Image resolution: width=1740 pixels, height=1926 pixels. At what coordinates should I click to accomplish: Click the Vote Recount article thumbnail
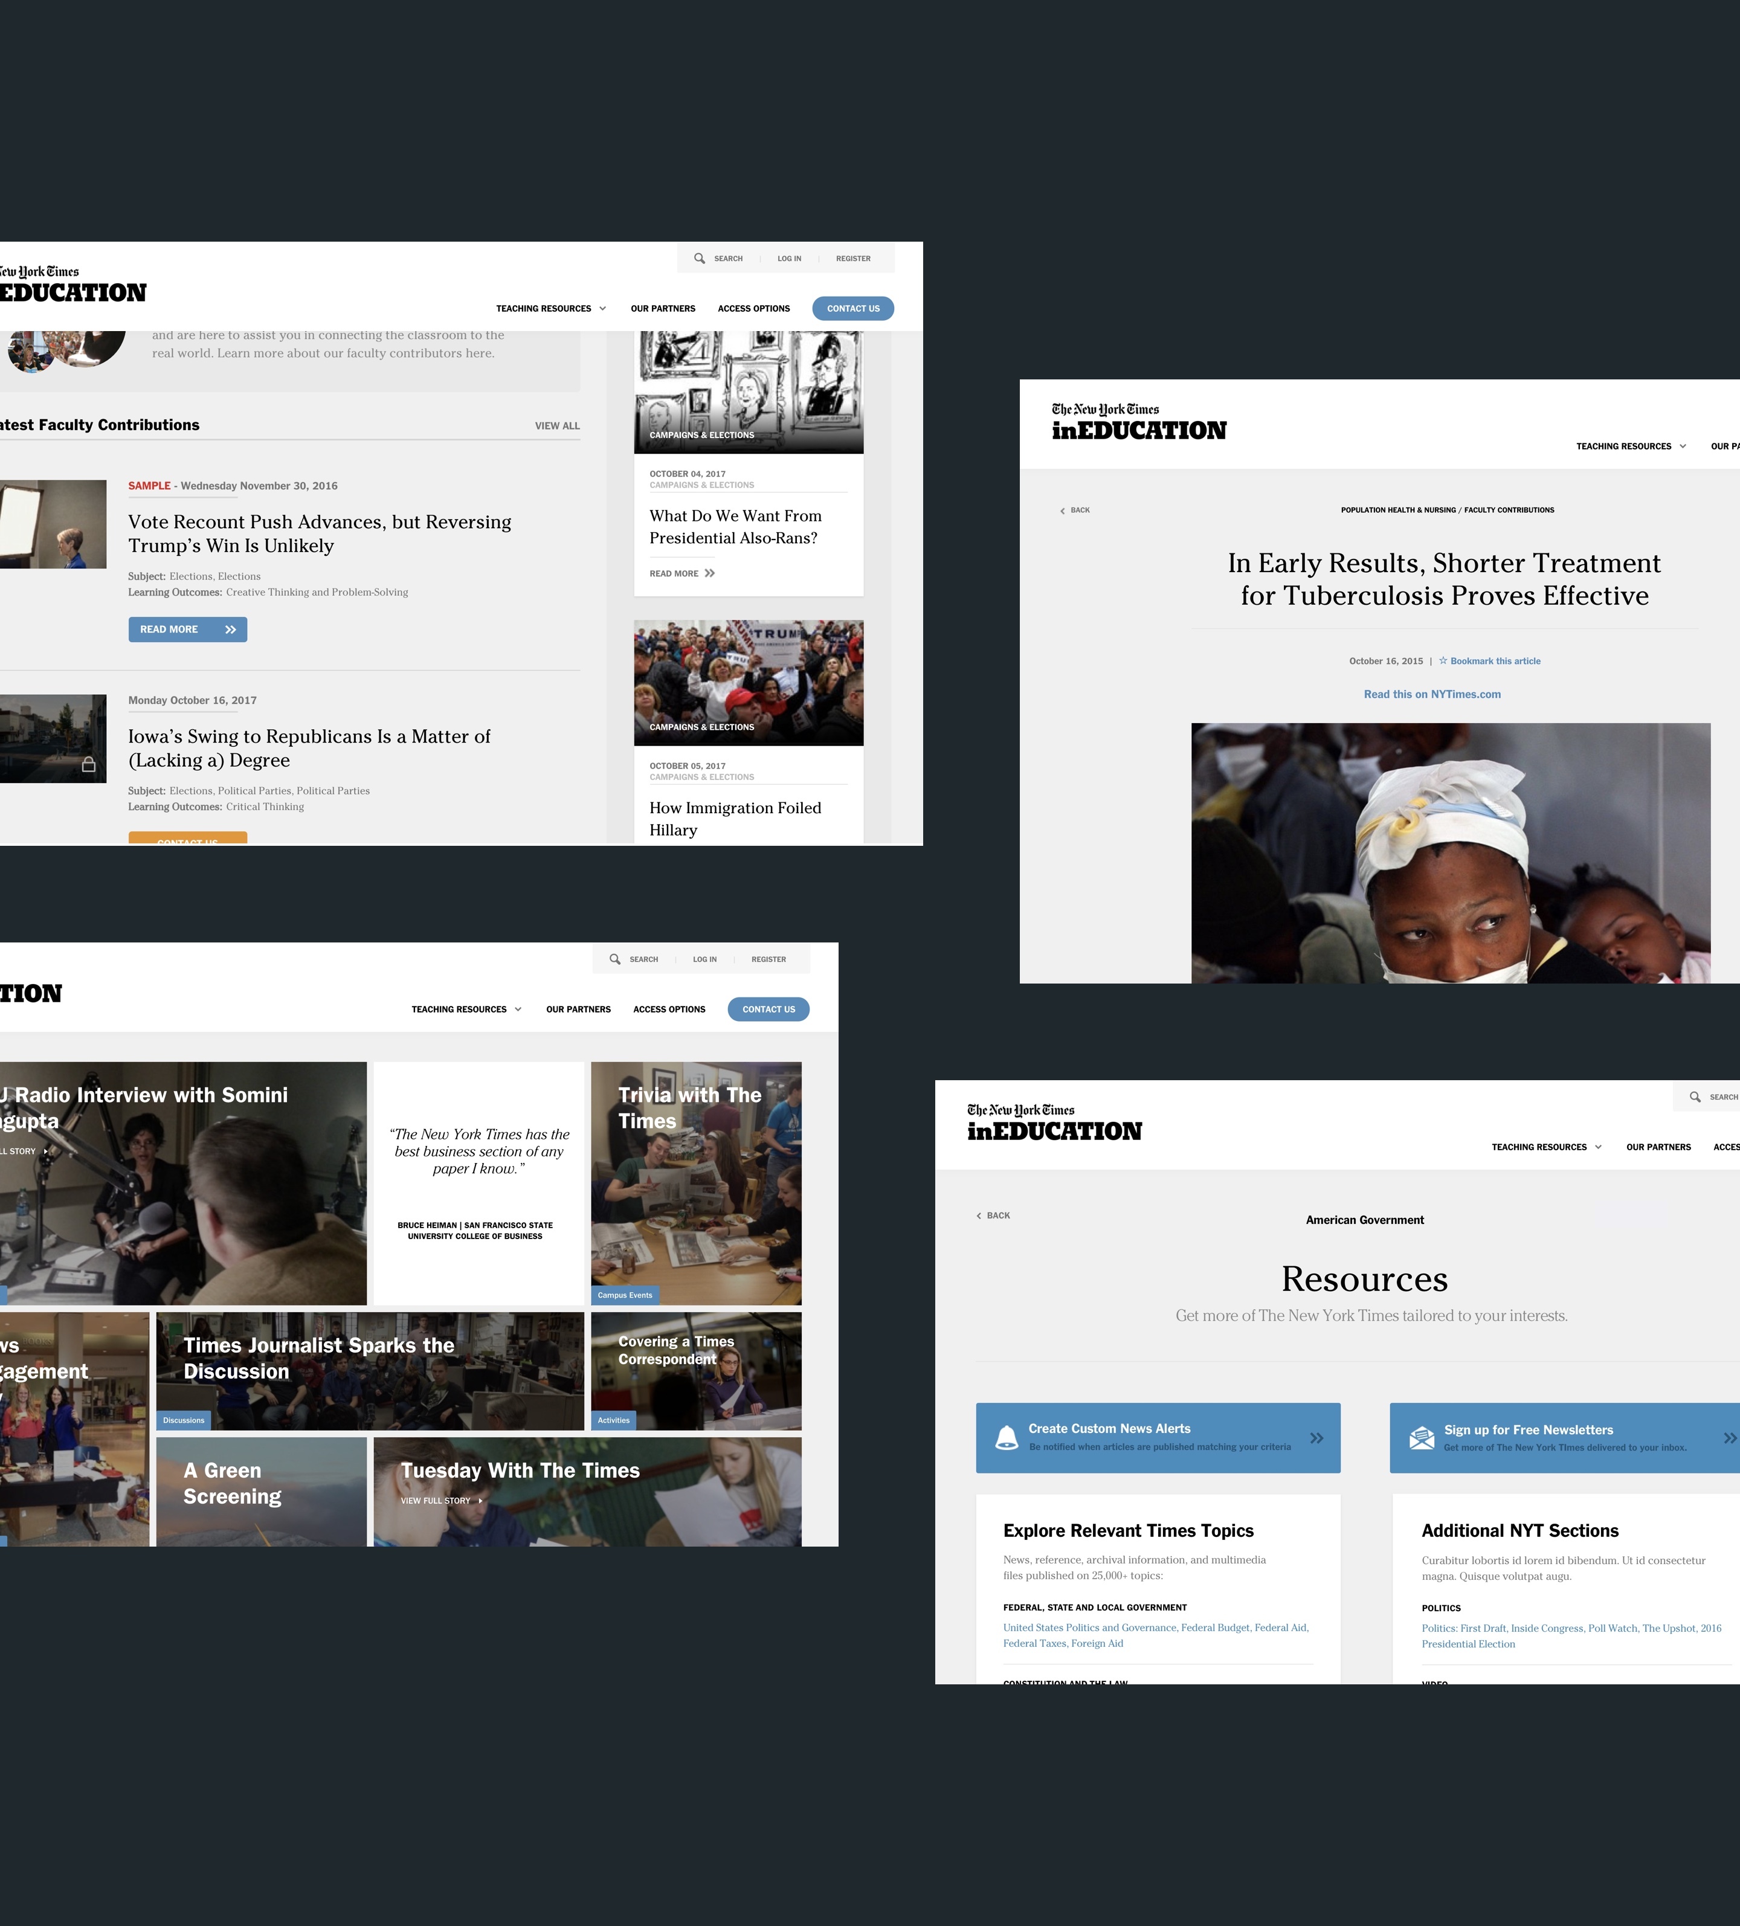point(54,524)
